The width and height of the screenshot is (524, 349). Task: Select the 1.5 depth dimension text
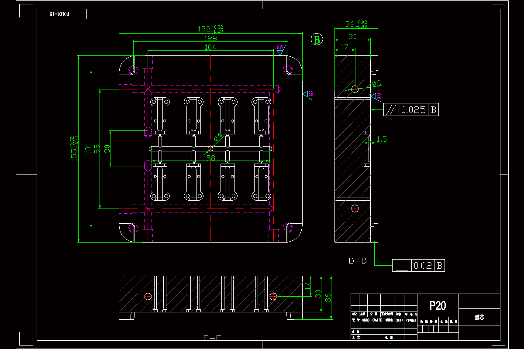[381, 139]
